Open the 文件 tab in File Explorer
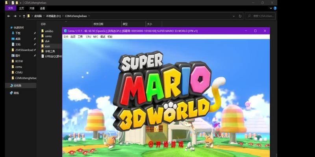This screenshot has width=315, height=157. (11, 8)
